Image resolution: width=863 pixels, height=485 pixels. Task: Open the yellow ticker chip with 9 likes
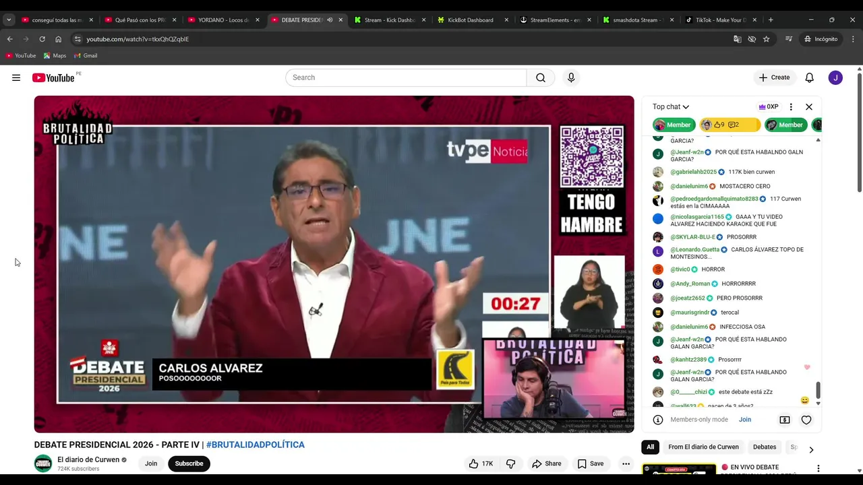[730, 125]
